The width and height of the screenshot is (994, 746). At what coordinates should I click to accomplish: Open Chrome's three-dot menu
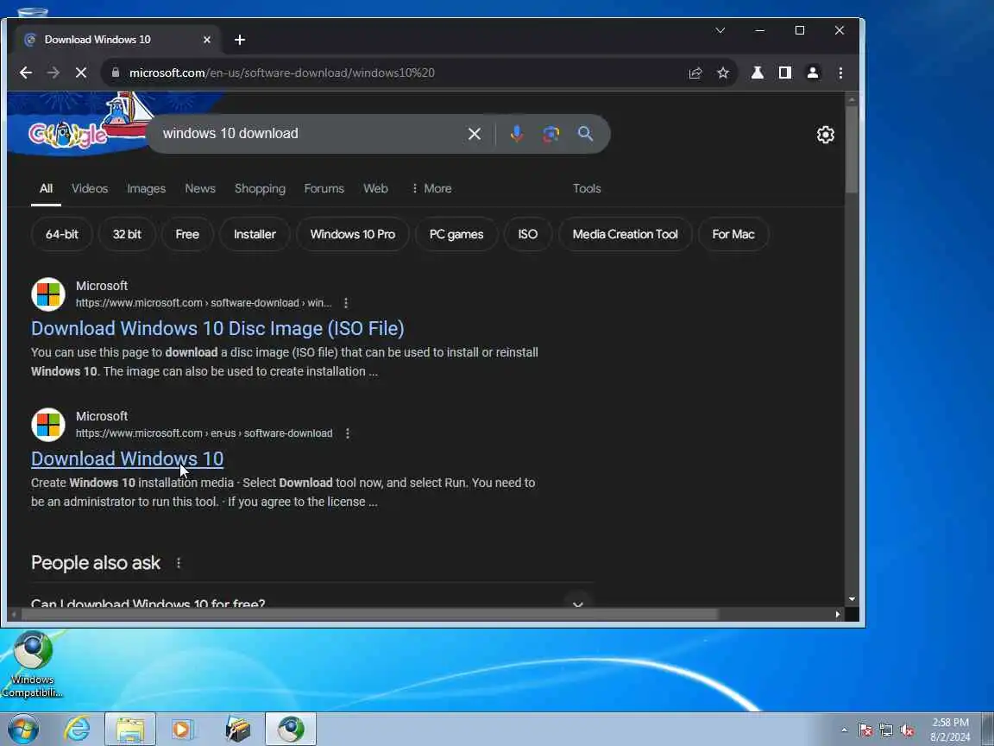(x=840, y=73)
